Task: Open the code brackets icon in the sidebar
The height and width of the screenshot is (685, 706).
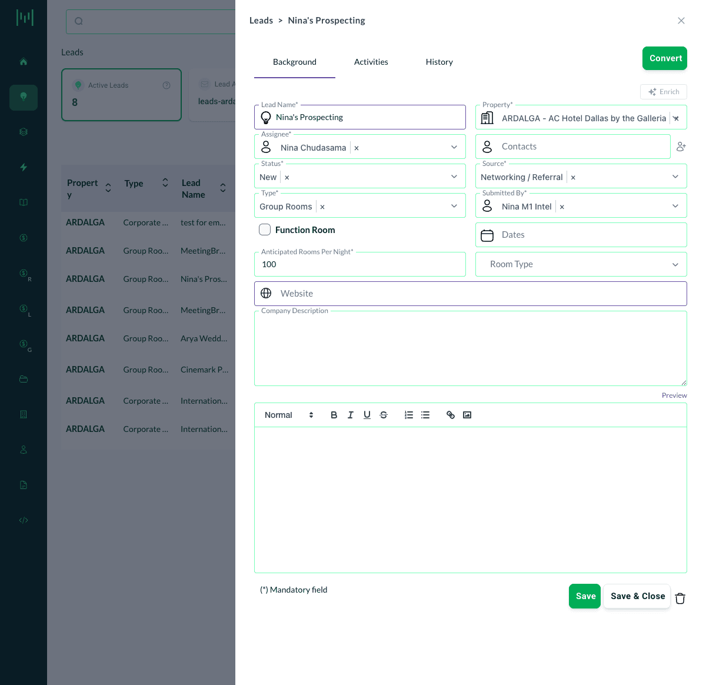Action: point(24,520)
